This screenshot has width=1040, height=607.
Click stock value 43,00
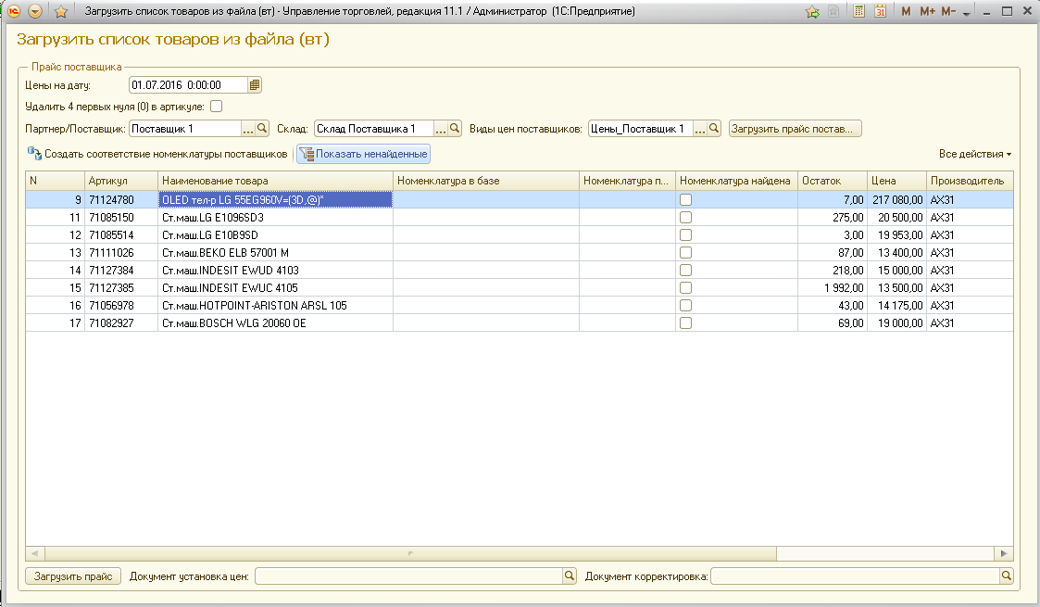(x=851, y=305)
